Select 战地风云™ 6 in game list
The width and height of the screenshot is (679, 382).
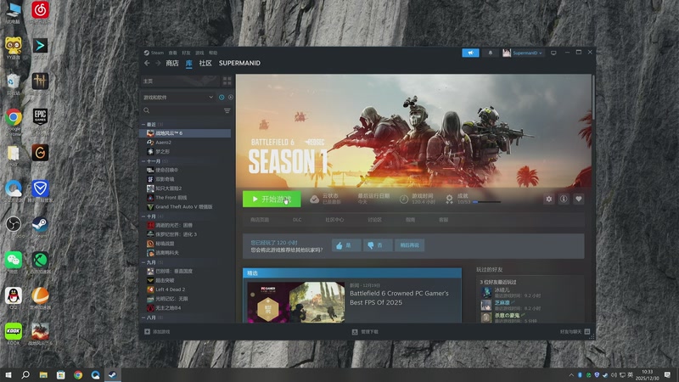pyautogui.click(x=186, y=133)
